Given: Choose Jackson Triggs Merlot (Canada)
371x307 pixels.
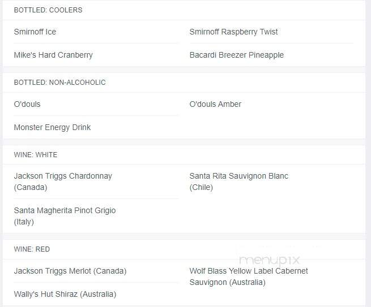Looking at the screenshot, I should pos(70,271).
